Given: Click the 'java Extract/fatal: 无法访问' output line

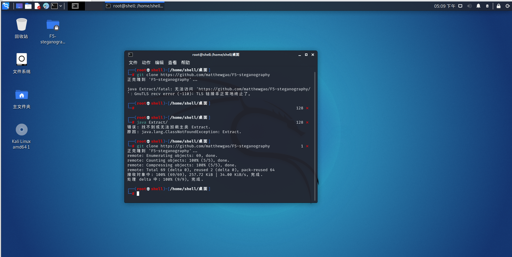Looking at the screenshot, I should pyautogui.click(x=219, y=89).
